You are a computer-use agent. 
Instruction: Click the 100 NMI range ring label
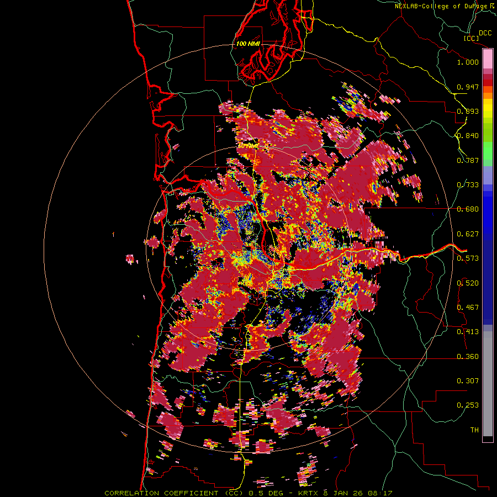[x=248, y=44]
